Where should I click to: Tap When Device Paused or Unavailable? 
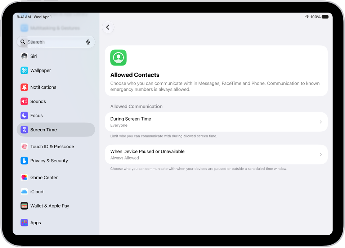coord(216,154)
